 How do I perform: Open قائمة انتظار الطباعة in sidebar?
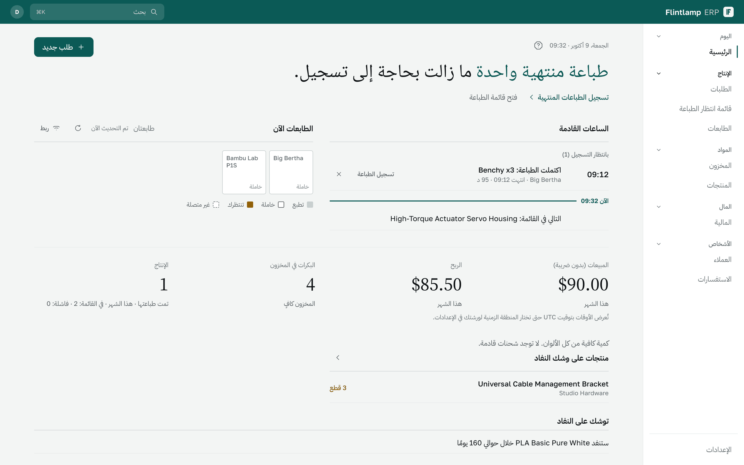click(x=694, y=109)
